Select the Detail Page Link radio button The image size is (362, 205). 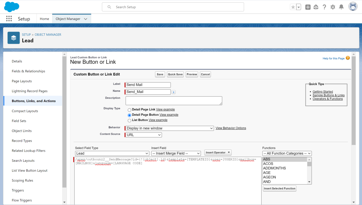click(129, 110)
